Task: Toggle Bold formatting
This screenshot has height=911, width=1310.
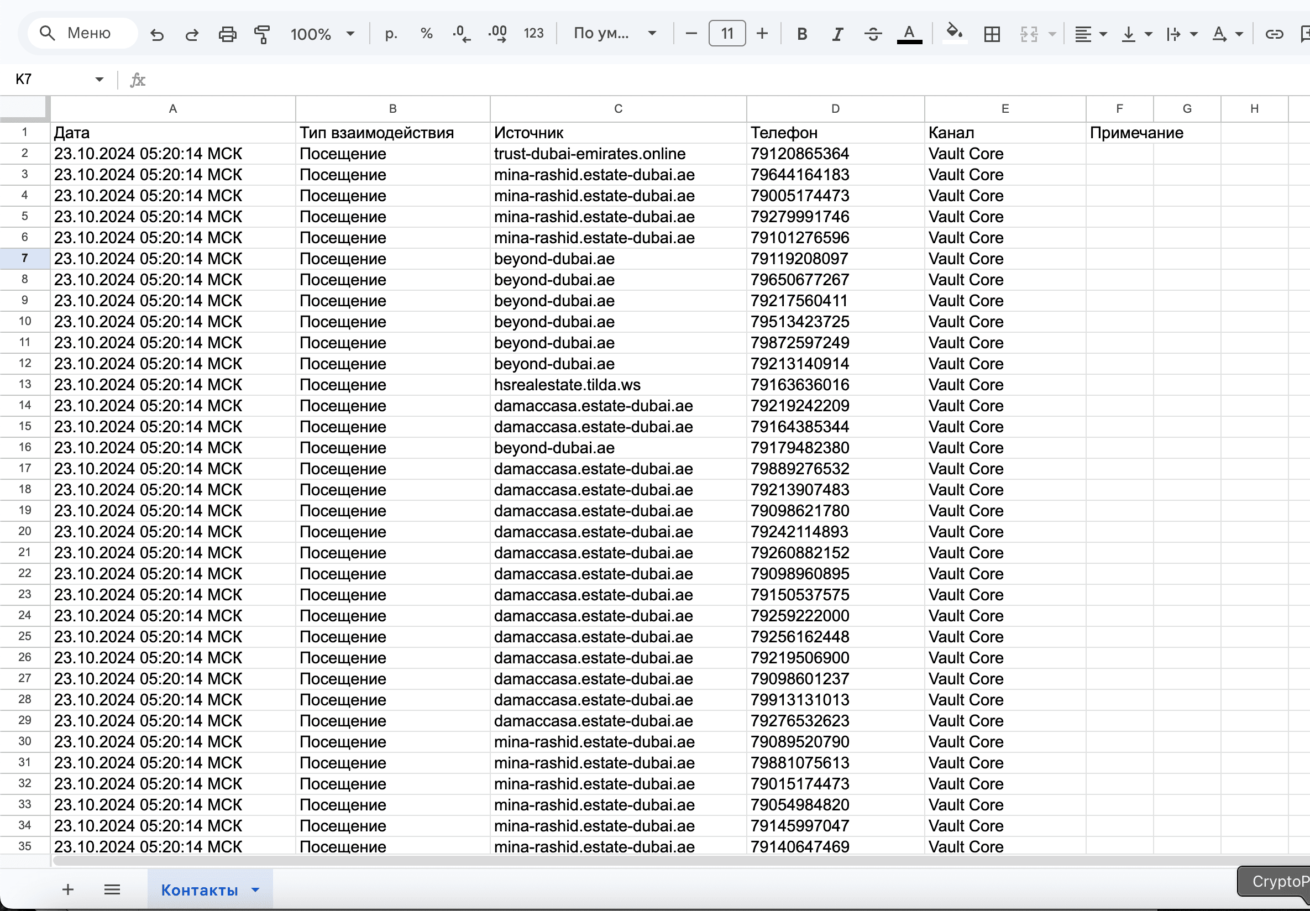Action: pyautogui.click(x=801, y=34)
